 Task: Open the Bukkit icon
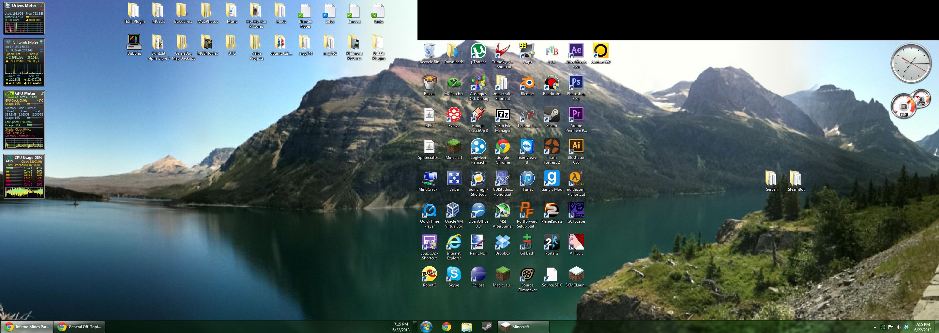430,86
